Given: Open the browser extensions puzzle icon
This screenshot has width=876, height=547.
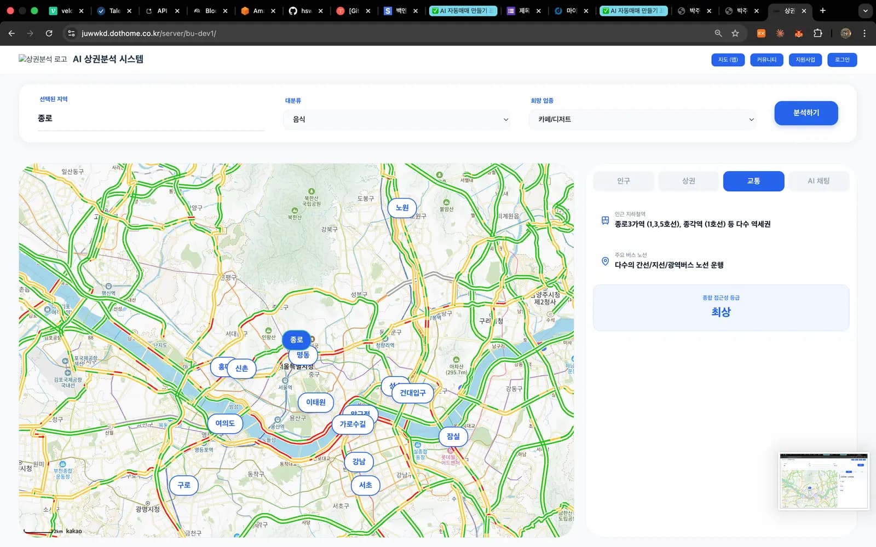Looking at the screenshot, I should 818,33.
